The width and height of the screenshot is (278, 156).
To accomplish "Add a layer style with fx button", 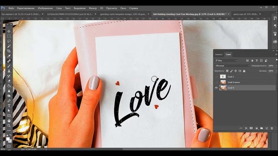I will pos(246,128).
